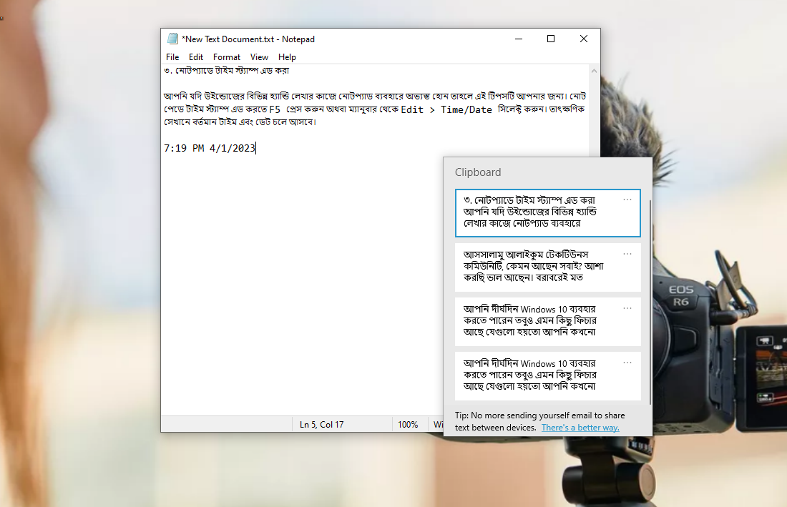
Task: Click the 100% zoom status entry
Action: pyautogui.click(x=408, y=425)
